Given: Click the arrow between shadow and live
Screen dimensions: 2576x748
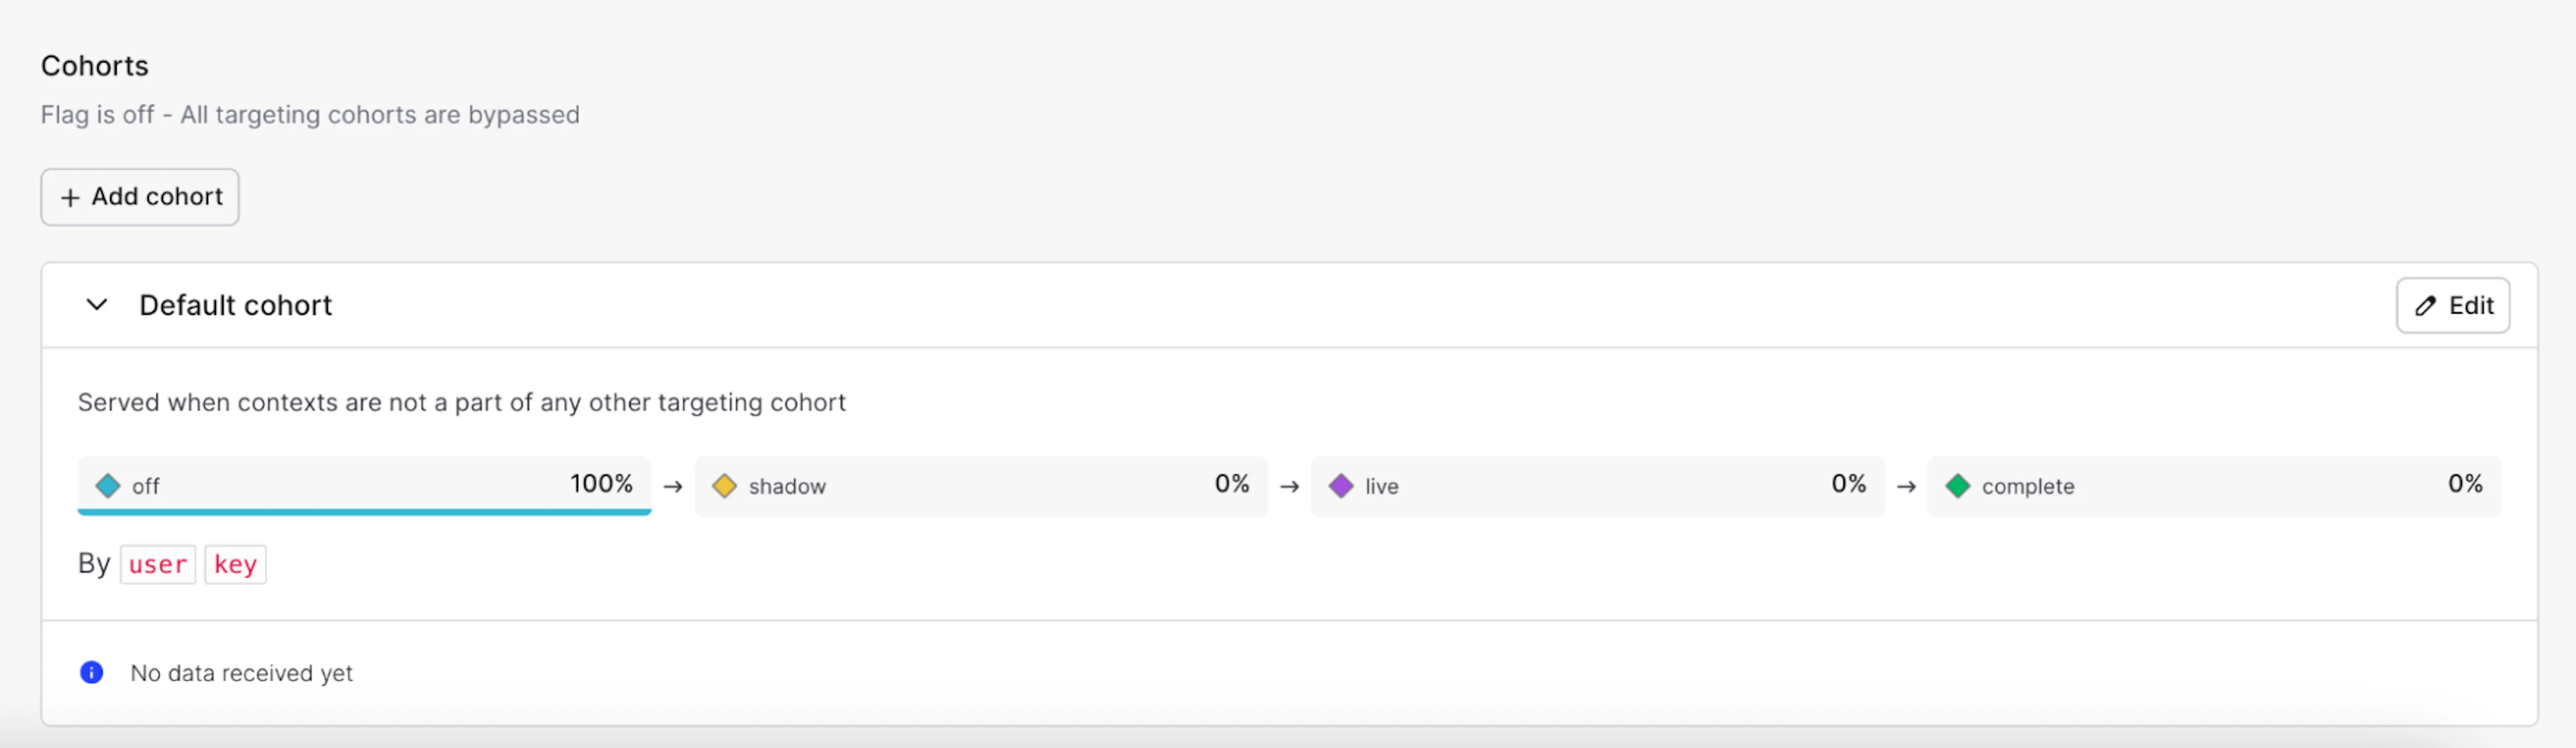Looking at the screenshot, I should (1290, 487).
